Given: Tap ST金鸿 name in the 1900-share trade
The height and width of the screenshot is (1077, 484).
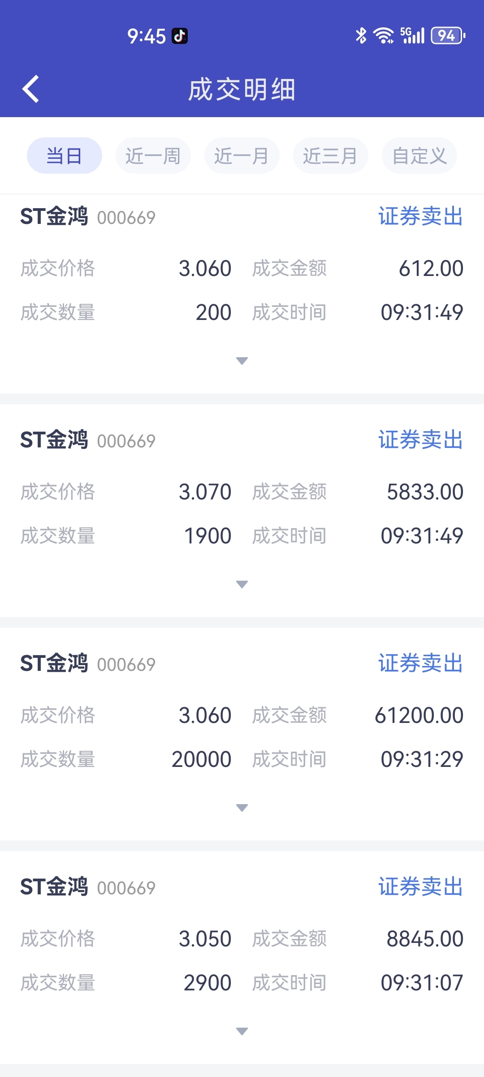Looking at the screenshot, I should click(54, 440).
